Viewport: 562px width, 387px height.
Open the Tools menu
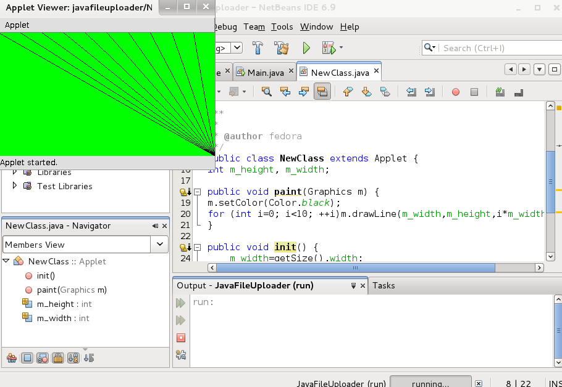point(282,26)
